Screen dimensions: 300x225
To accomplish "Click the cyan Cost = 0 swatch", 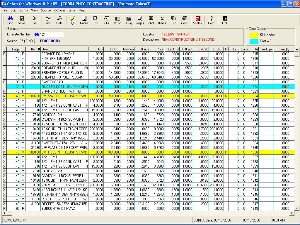I will point(253,41).
